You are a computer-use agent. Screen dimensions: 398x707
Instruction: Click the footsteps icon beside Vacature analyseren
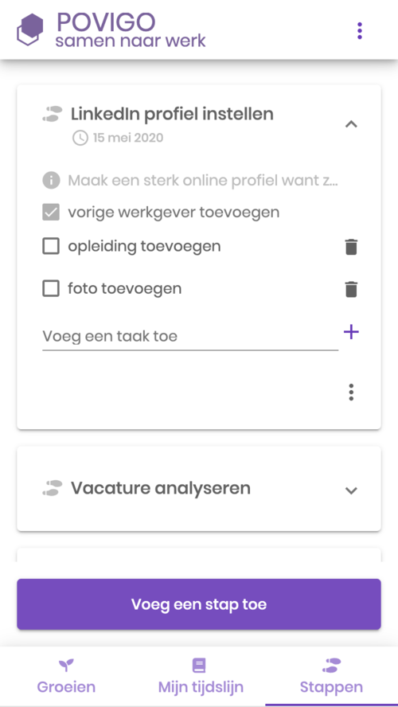[x=53, y=488]
